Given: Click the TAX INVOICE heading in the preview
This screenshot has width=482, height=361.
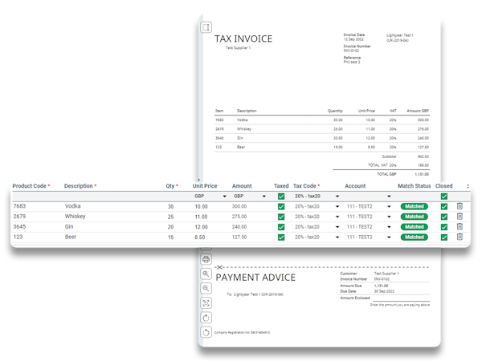Looking at the screenshot, I should (x=243, y=39).
